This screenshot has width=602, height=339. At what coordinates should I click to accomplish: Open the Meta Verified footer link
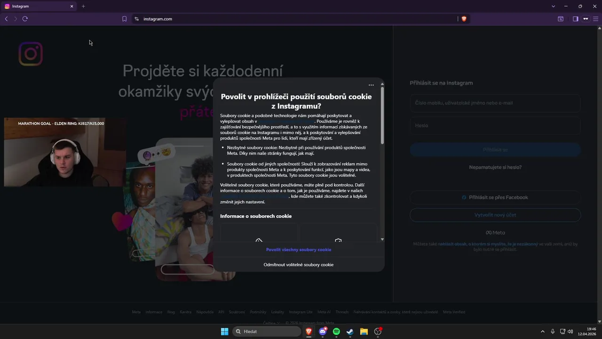coord(454,312)
